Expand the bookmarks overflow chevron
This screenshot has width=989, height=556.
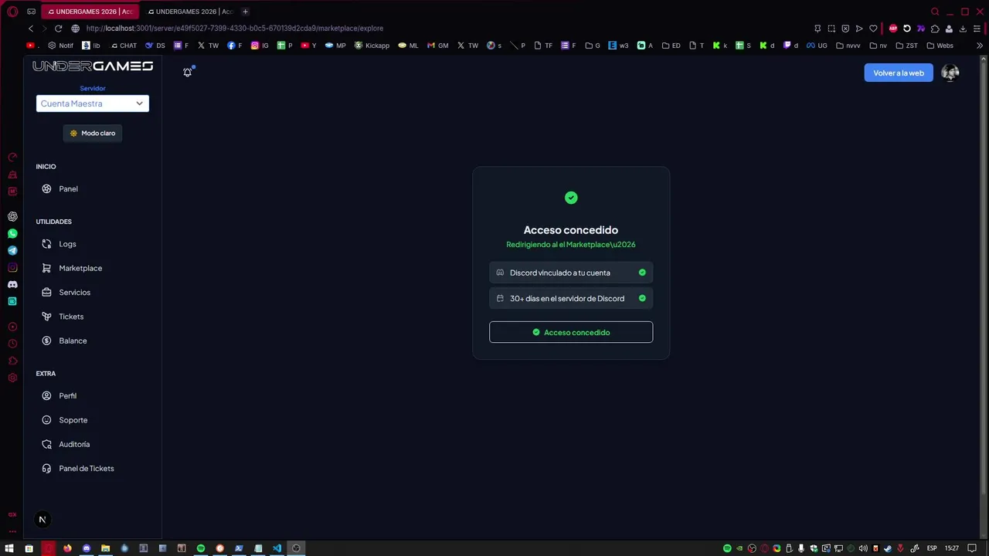click(980, 46)
